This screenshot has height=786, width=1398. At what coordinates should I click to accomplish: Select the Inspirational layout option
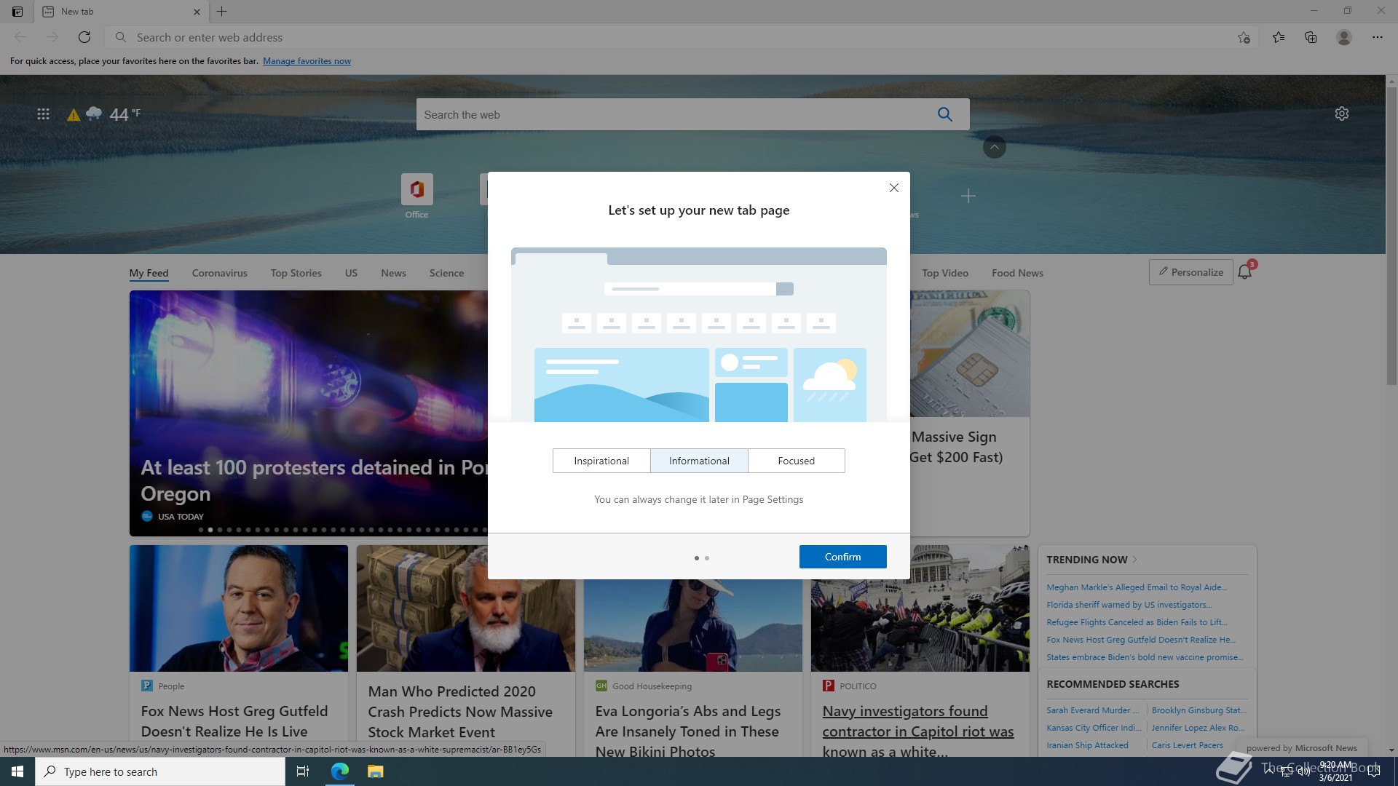601,461
